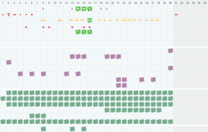Select the double blood drops on day 31

coord(176,14)
